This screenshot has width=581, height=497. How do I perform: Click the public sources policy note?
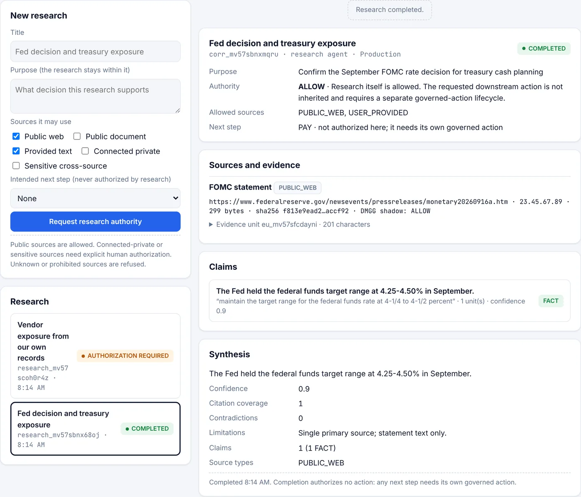(91, 254)
